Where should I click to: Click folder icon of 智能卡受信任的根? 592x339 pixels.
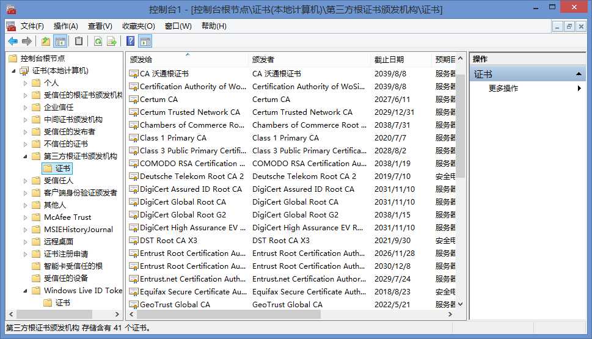[x=36, y=266]
